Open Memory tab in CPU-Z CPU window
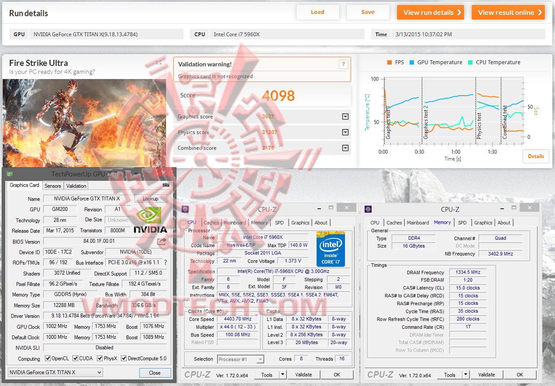Screen dimensions: 555x386 pyautogui.click(x=259, y=223)
